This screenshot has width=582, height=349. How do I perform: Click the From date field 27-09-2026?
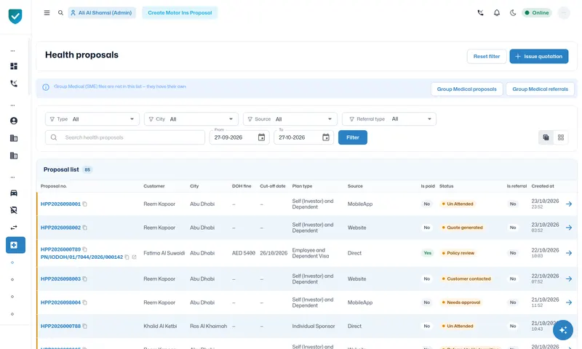(239, 137)
